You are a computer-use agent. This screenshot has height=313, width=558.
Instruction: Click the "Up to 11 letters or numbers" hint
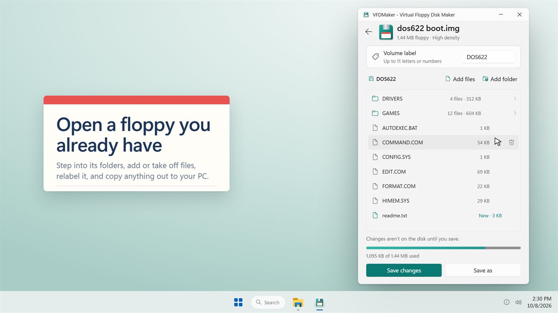tap(412, 61)
